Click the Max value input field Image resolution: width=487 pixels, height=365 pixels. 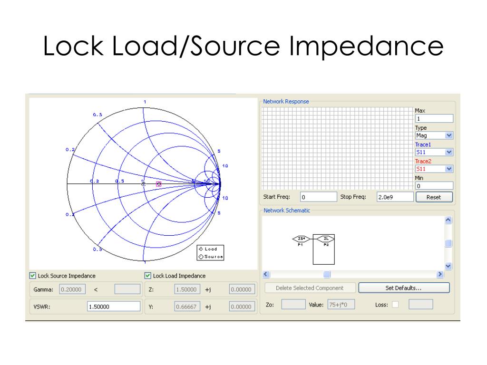[x=434, y=118]
